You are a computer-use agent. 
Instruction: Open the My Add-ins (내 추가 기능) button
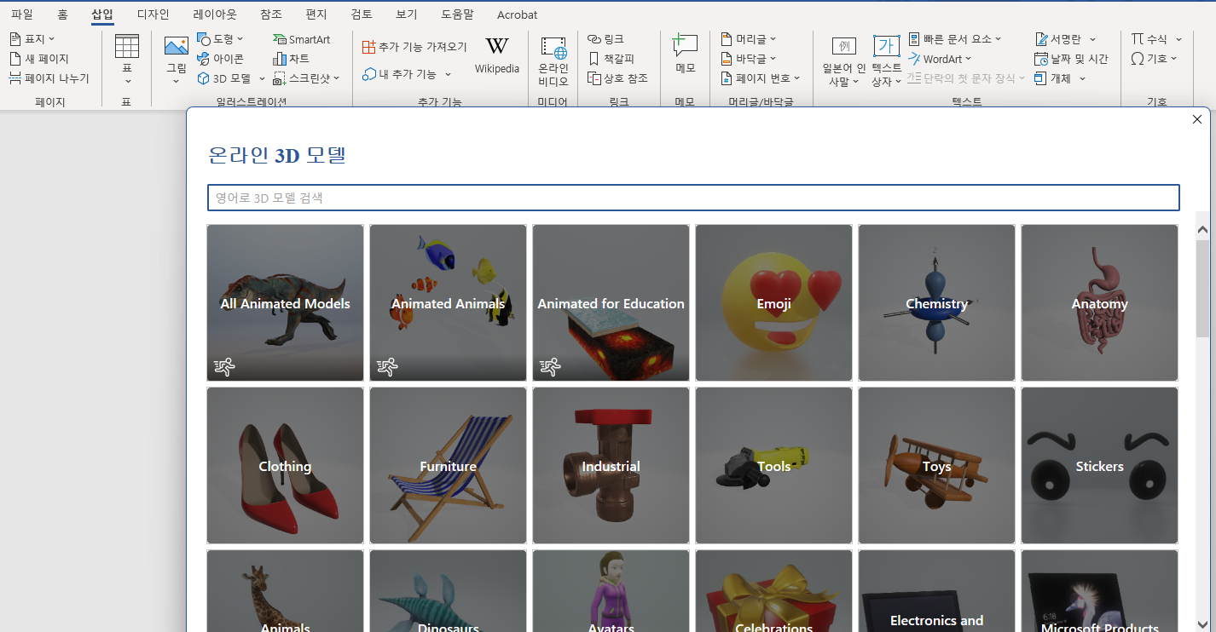407,74
